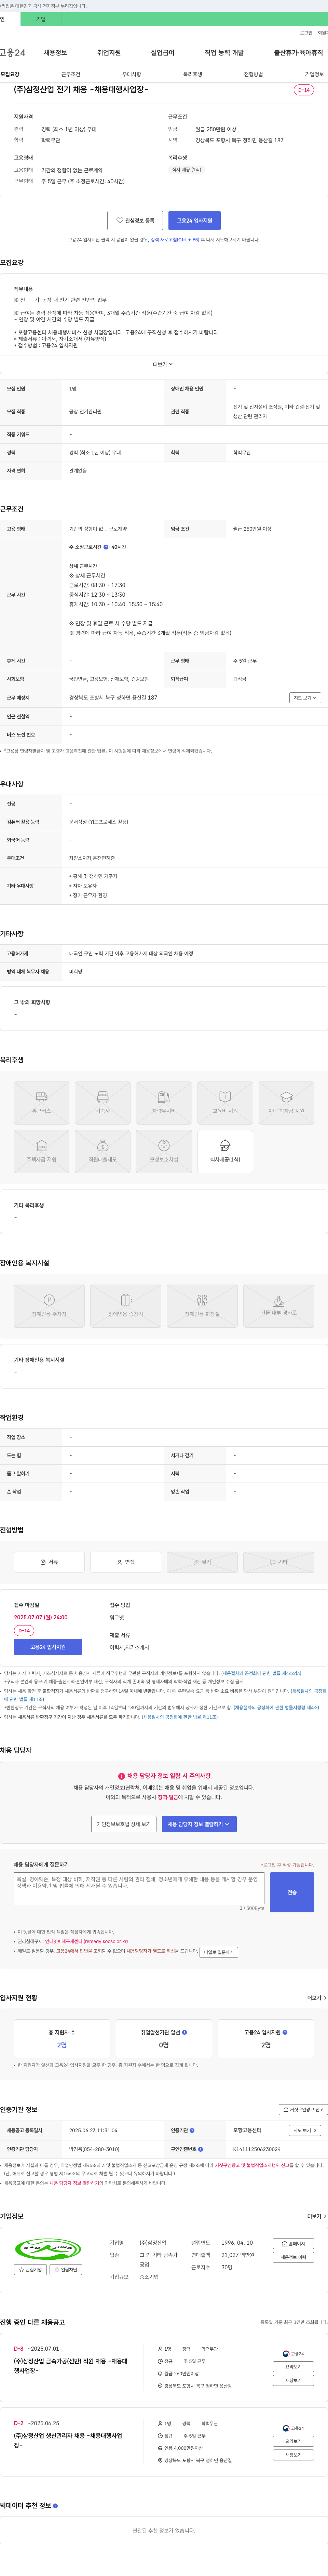328x2576 pixels.
Task: Open 개인정보보호법 상세 보기
Action: tap(124, 1824)
